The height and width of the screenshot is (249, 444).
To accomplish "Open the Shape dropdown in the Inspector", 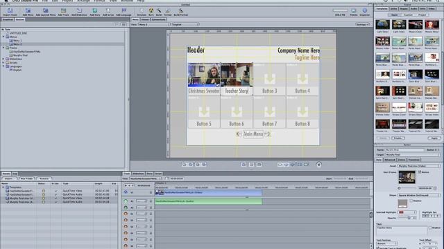I will tap(419, 195).
